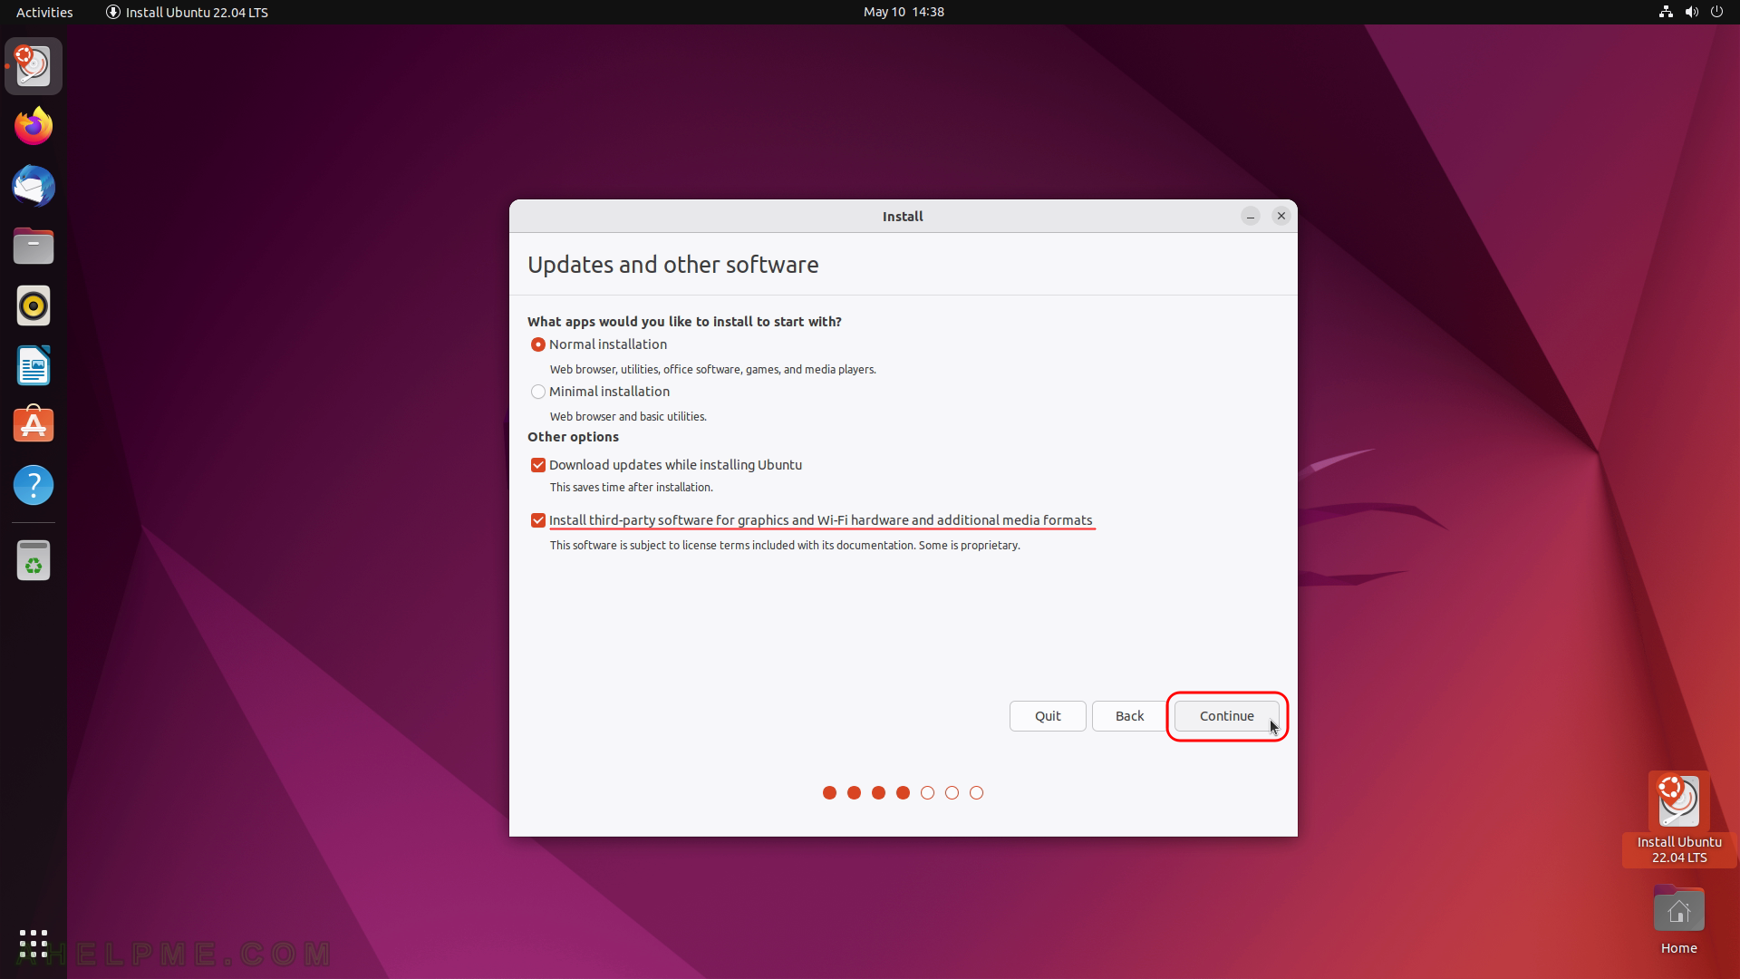
Task: Select Minimal installation radio button
Action: pos(538,392)
